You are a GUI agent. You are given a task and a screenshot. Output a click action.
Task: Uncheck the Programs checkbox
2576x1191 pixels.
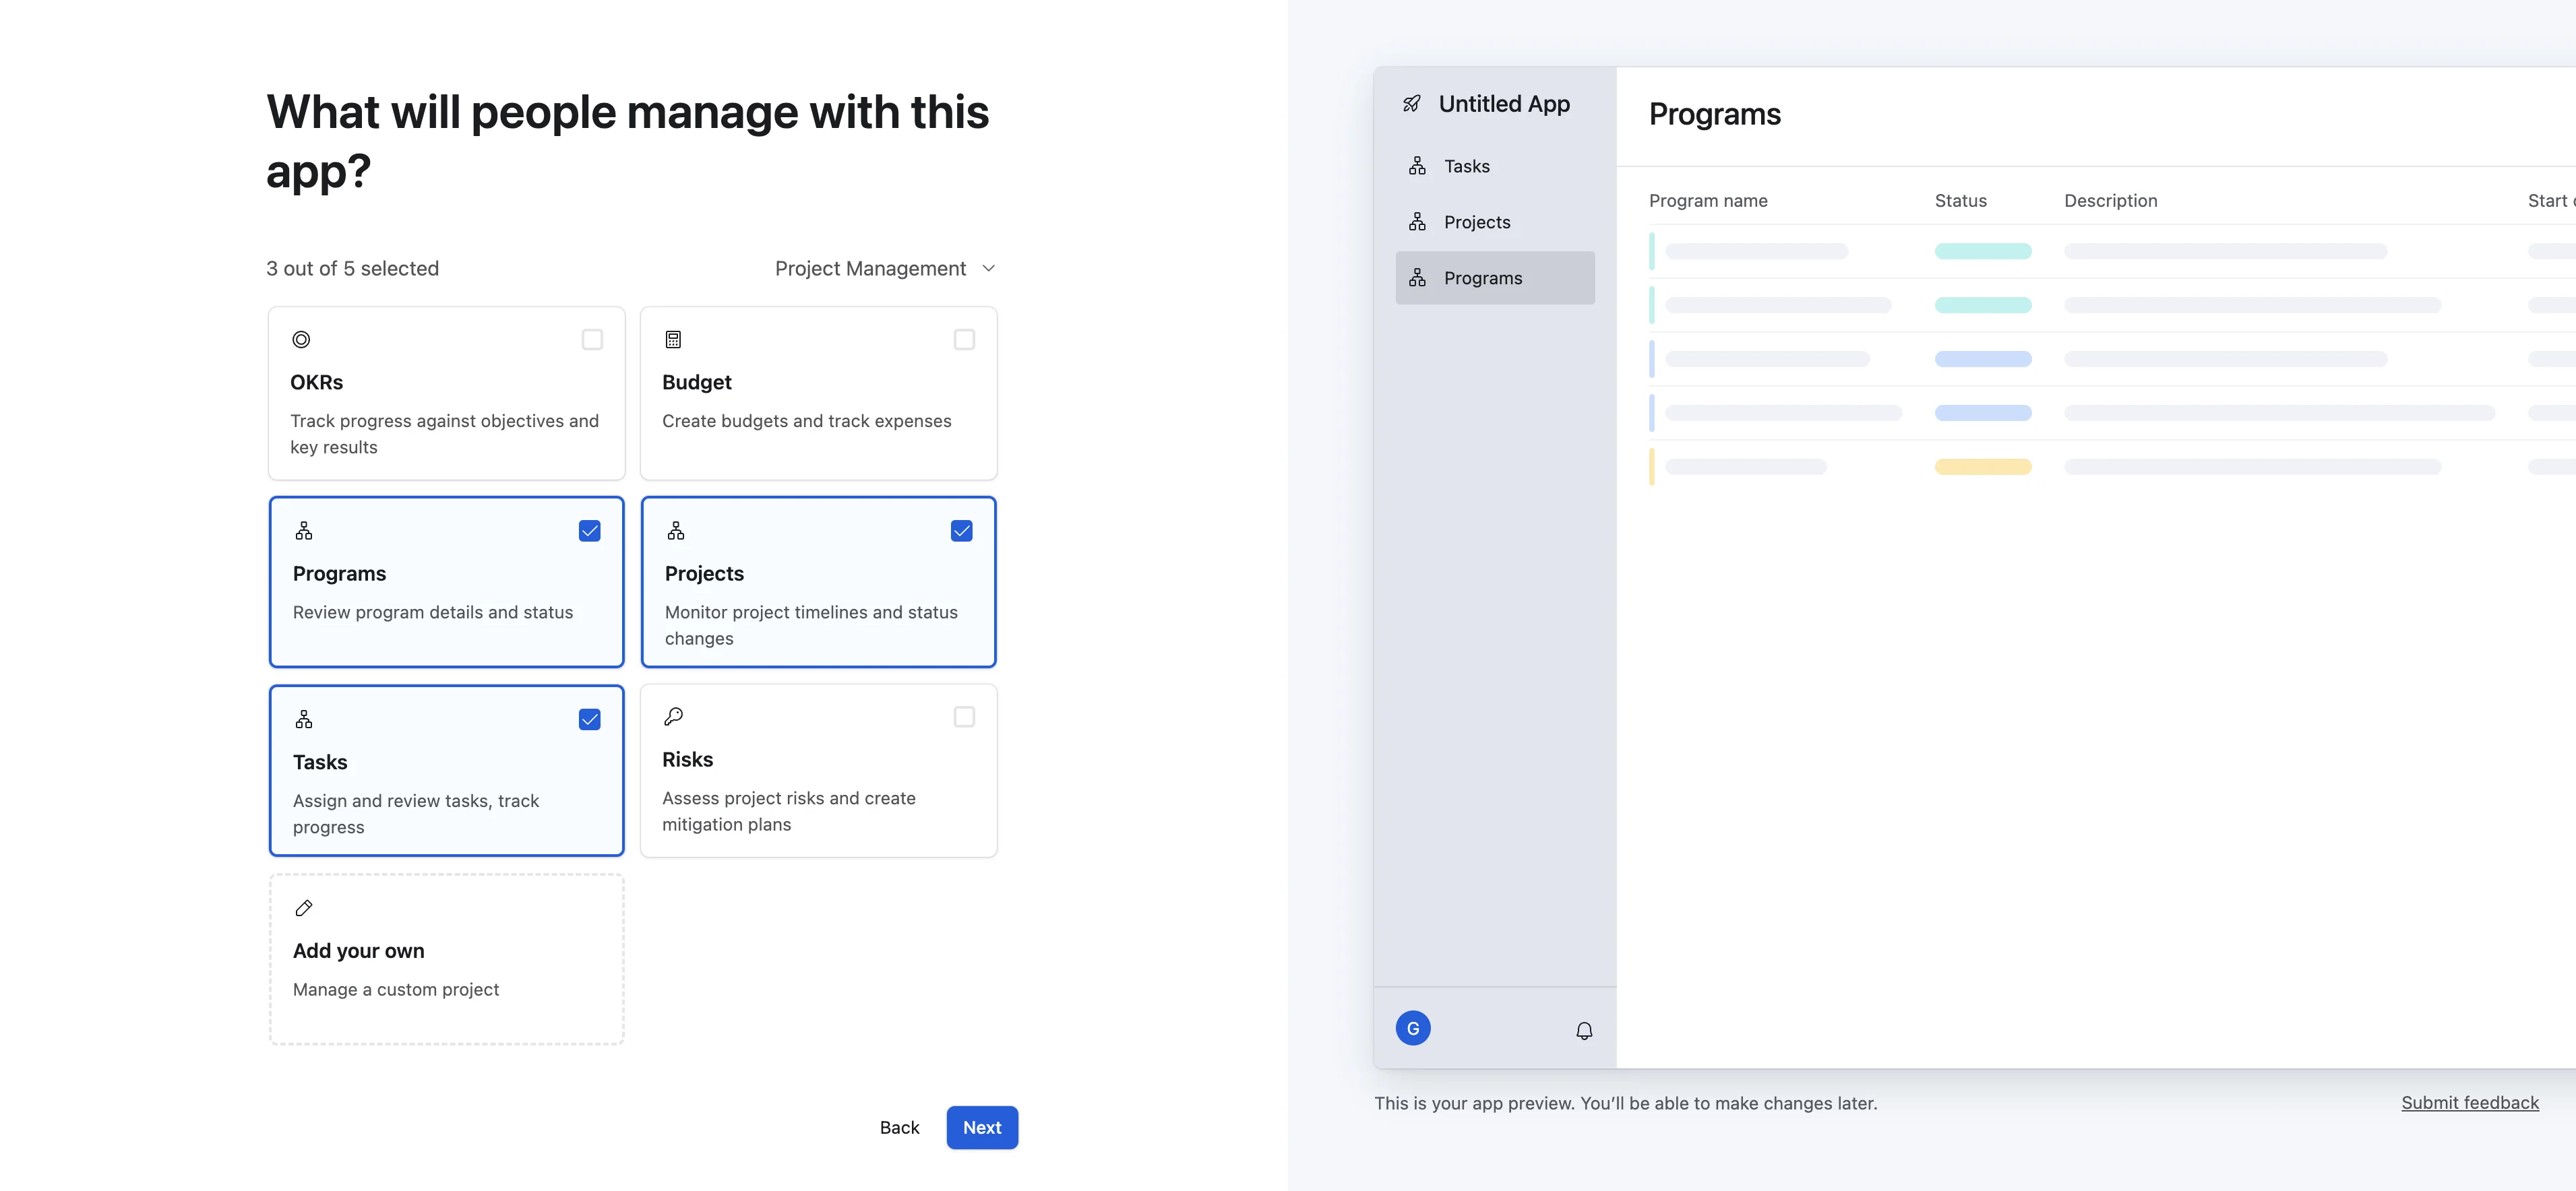(590, 531)
